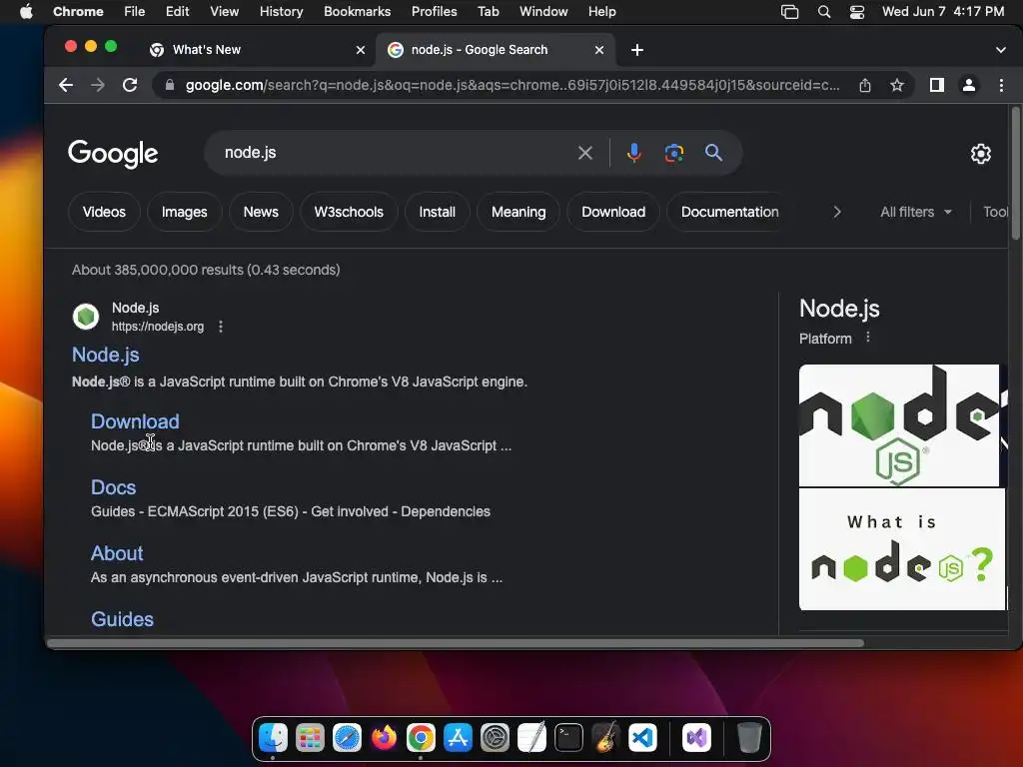Clear the search box with the X
The image size is (1023, 767).
(585, 153)
